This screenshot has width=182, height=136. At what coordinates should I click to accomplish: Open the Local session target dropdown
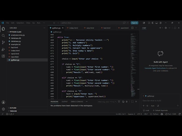coord(146,110)
